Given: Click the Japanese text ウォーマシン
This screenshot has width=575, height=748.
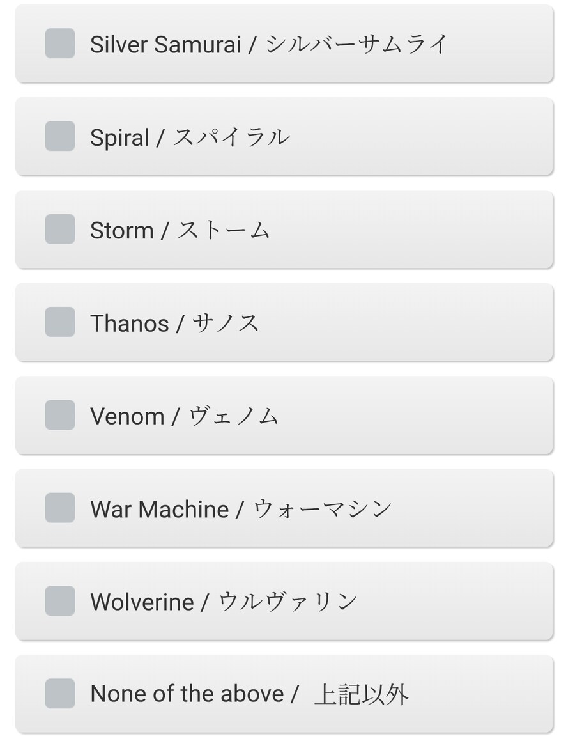Looking at the screenshot, I should (323, 510).
